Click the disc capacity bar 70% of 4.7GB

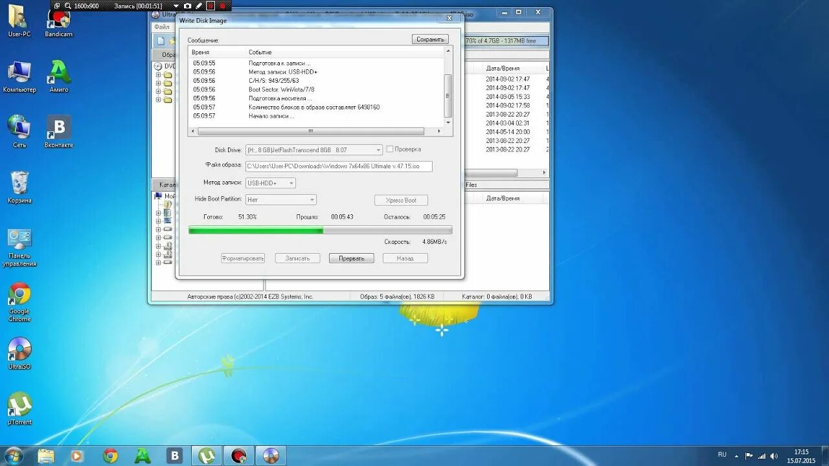coord(506,41)
